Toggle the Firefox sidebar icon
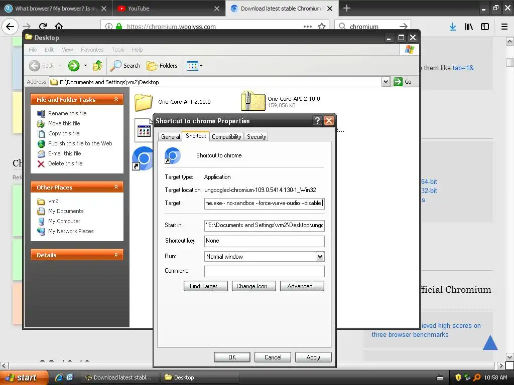Image resolution: width=514 pixels, height=385 pixels. click(x=485, y=27)
